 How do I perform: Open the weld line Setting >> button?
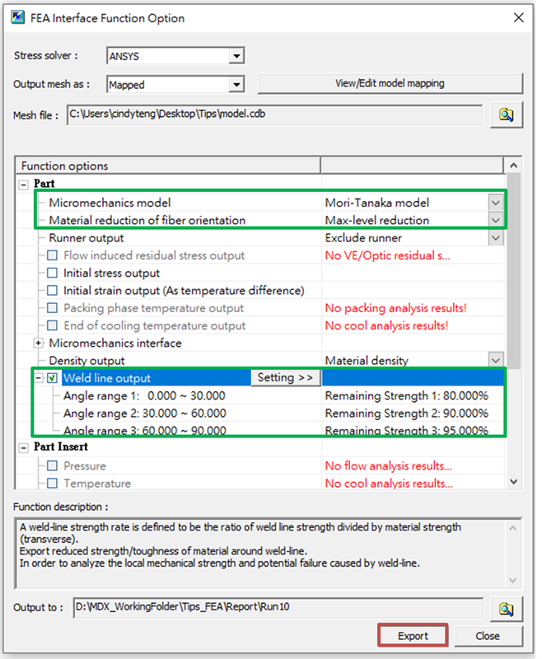(285, 378)
